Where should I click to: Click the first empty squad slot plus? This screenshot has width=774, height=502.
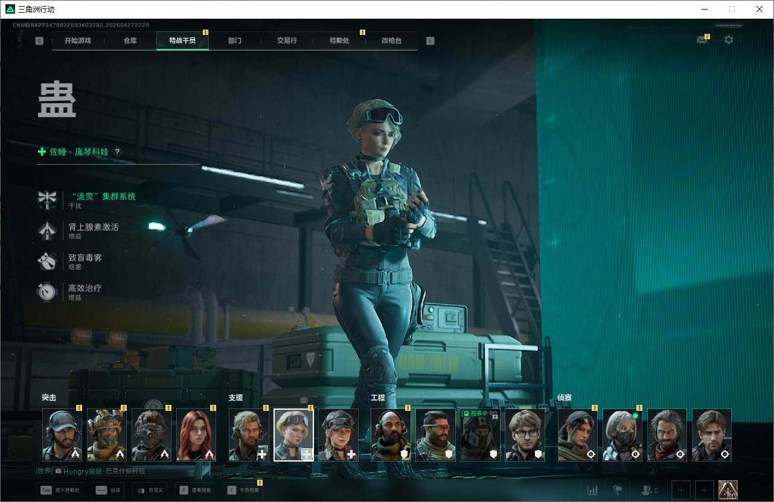point(680,490)
